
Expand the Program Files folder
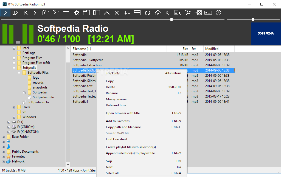point(14,58)
